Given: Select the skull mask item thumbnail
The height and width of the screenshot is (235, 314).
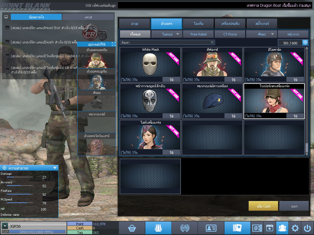Looking at the screenshot, I should pyautogui.click(x=150, y=101).
